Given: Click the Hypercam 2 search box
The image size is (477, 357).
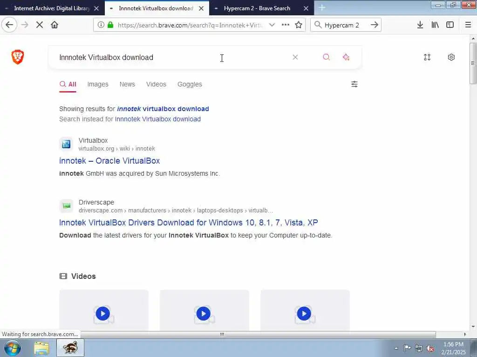Looking at the screenshot, I should 341,25.
